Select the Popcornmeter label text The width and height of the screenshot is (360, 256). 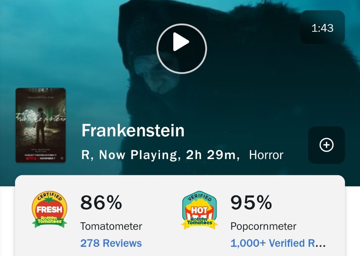263,226
